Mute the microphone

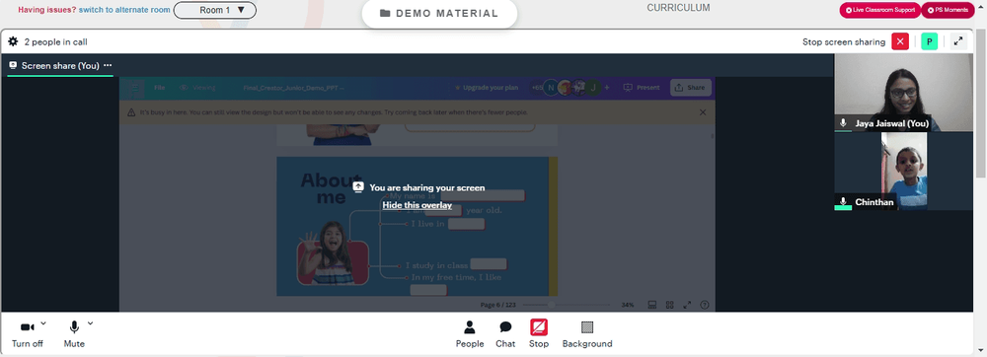(74, 333)
